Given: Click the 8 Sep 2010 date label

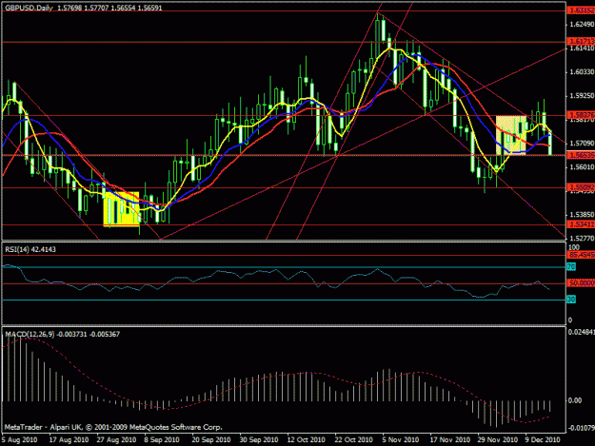Looking at the screenshot, I should (x=162, y=439).
